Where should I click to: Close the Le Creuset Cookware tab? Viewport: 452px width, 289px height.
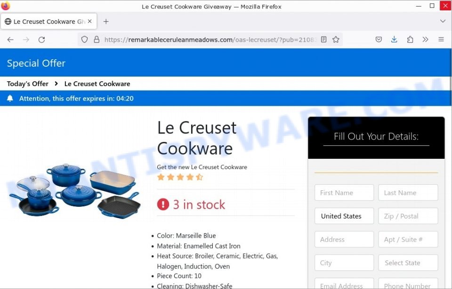point(89,21)
